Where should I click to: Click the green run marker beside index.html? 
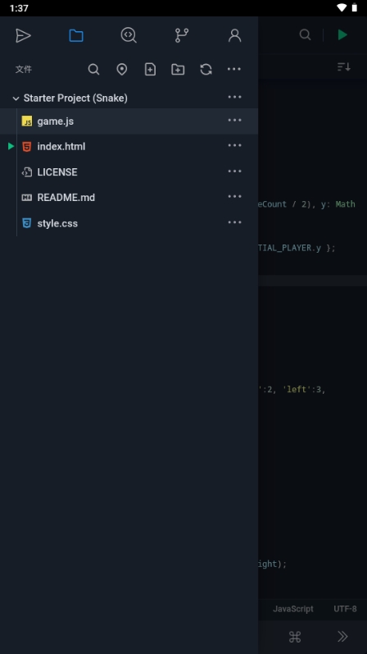coord(11,146)
